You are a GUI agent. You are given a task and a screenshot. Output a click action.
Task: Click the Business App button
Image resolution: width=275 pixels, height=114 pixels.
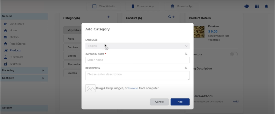click(x=182, y=6)
